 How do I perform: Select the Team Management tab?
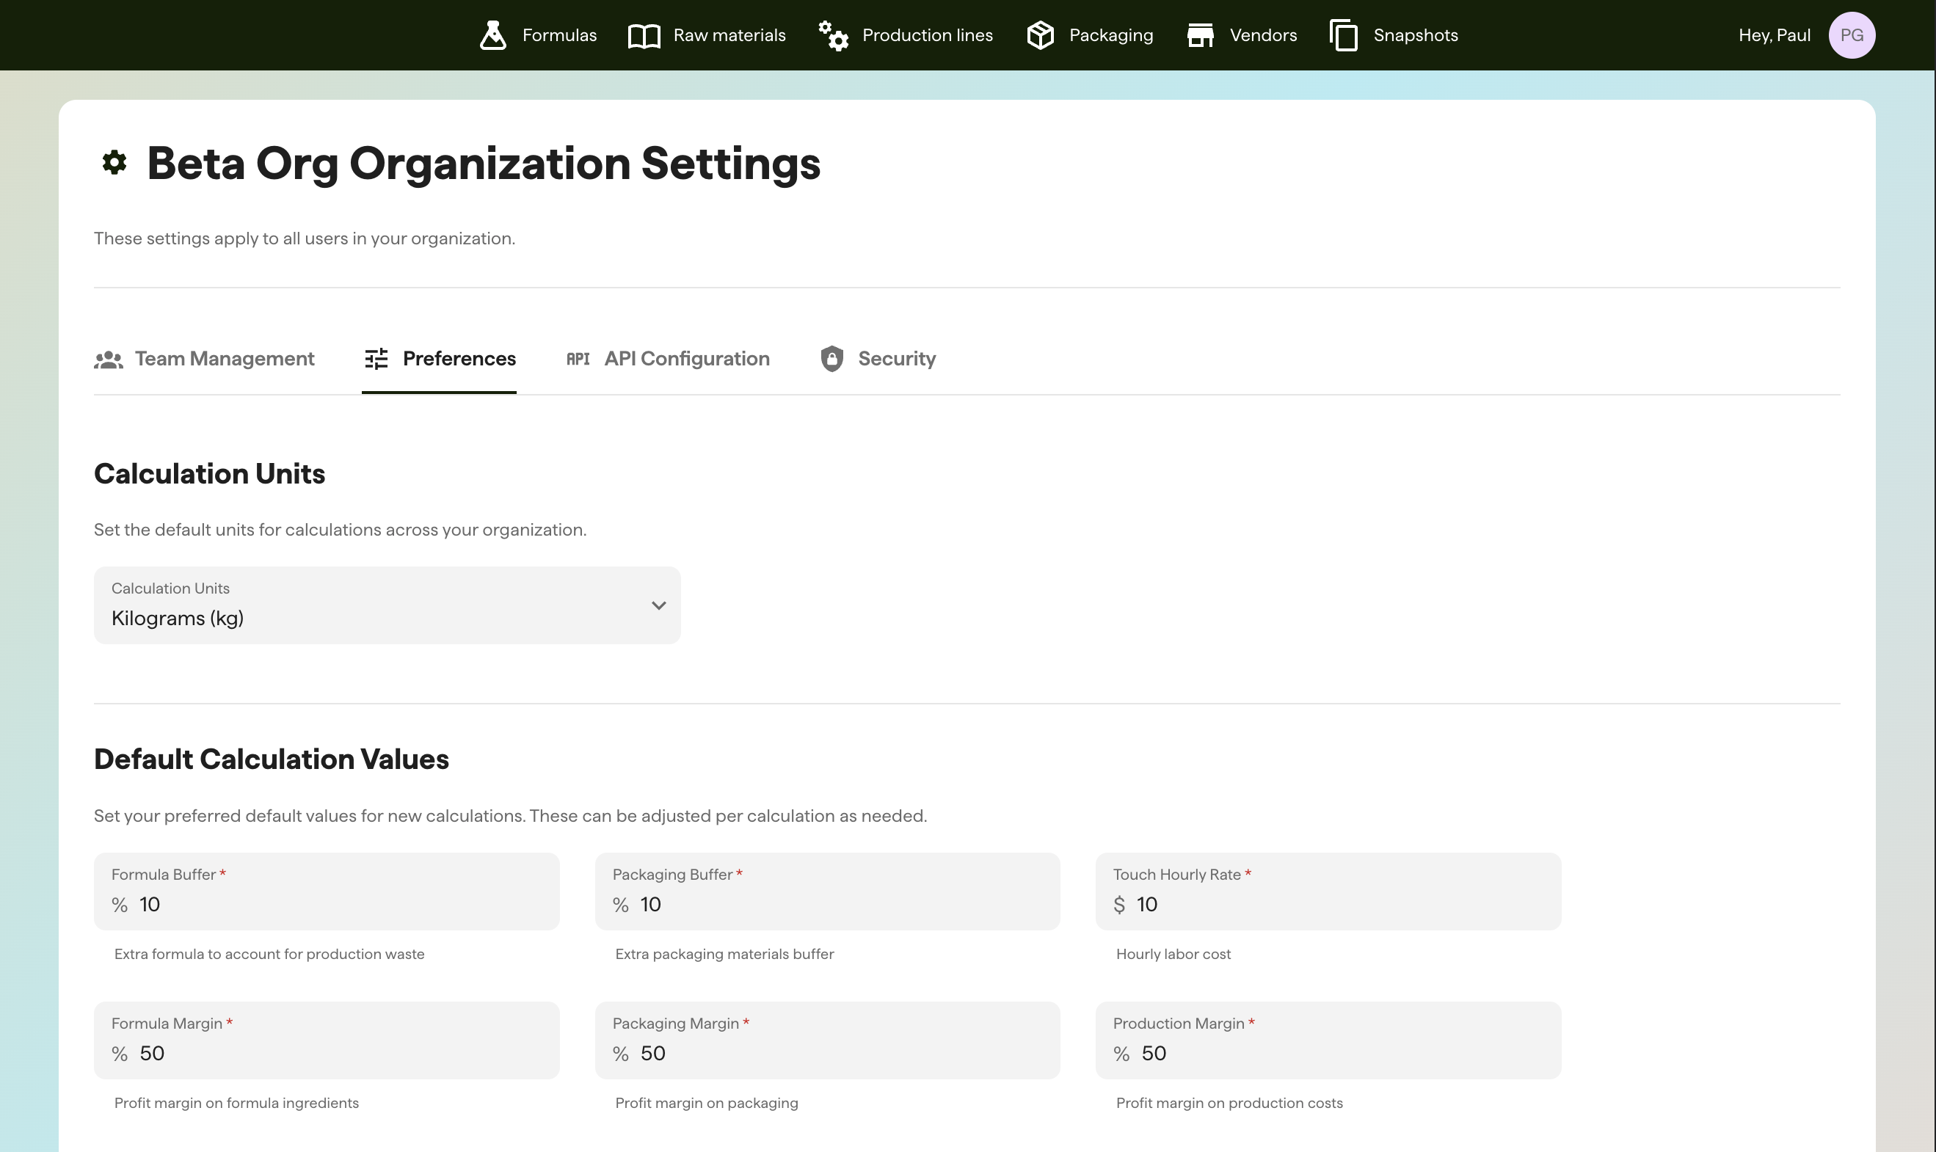[x=225, y=358]
